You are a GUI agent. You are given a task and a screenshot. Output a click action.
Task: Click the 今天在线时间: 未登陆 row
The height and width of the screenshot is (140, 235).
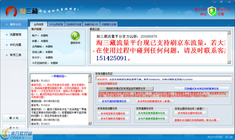pyautogui.click(x=45, y=63)
